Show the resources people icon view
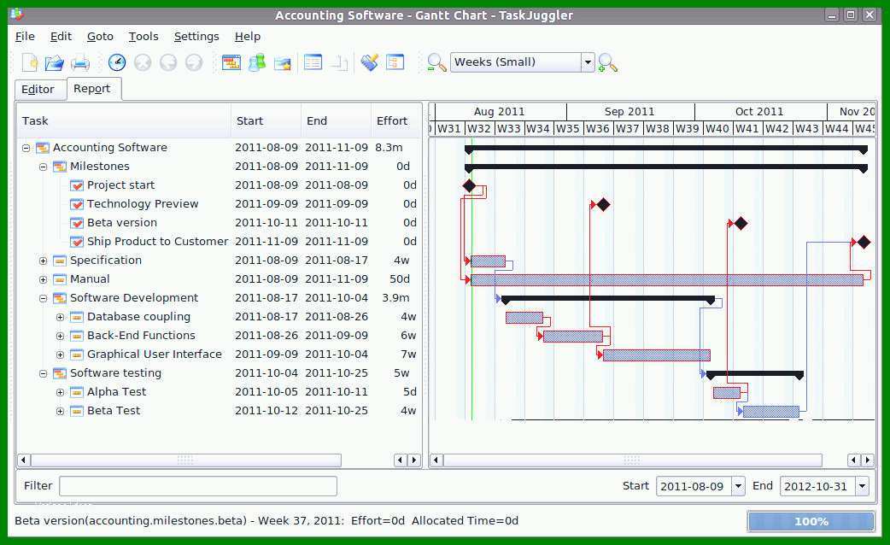Image resolution: width=890 pixels, height=545 pixels. pyautogui.click(x=256, y=62)
